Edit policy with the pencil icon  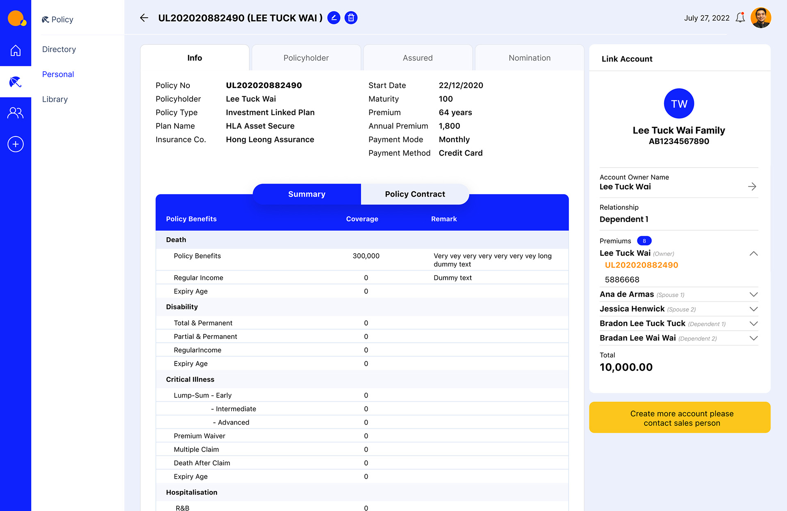pyautogui.click(x=334, y=18)
